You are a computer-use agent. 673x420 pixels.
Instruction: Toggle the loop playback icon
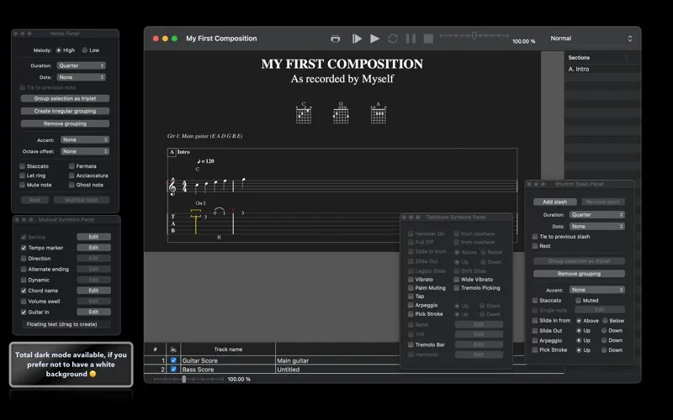pyautogui.click(x=393, y=39)
